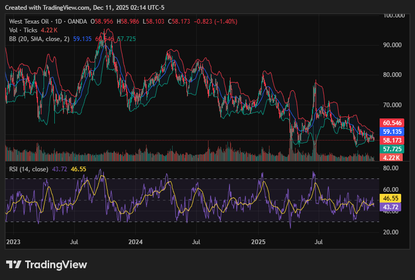Image resolution: width=415 pixels, height=280 pixels.
Task: Open the West Texas Oil symbol title
Action: [30, 22]
